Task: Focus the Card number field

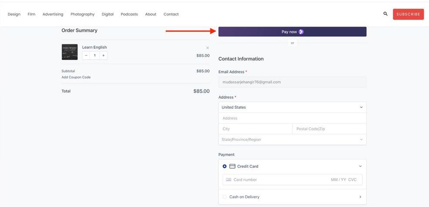Action: point(278,180)
